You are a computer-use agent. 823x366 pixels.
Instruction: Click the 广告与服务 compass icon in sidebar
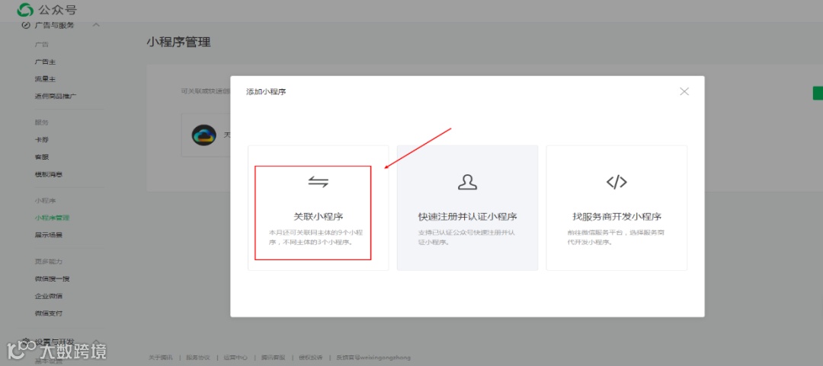(x=26, y=25)
